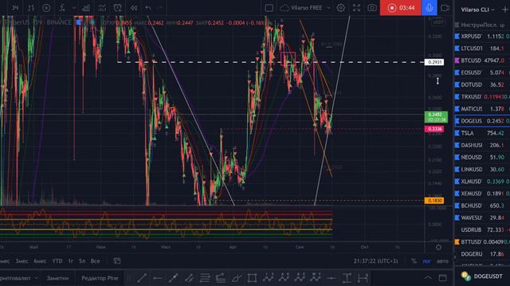Select the date range measure tool

pyautogui.click(x=363, y=278)
